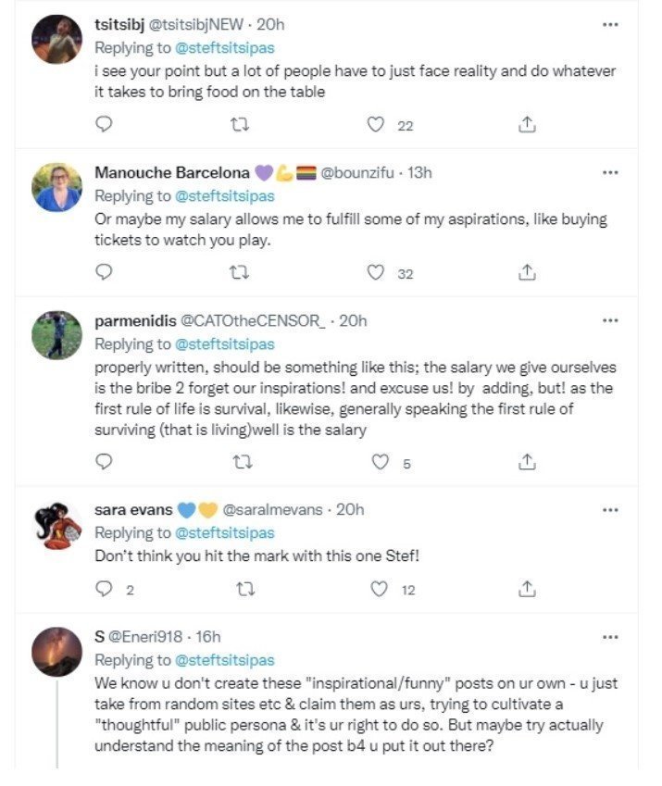Screen dimensions: 662x786
Task: Open more options on tsitsibj's tweet
Action: (610, 24)
